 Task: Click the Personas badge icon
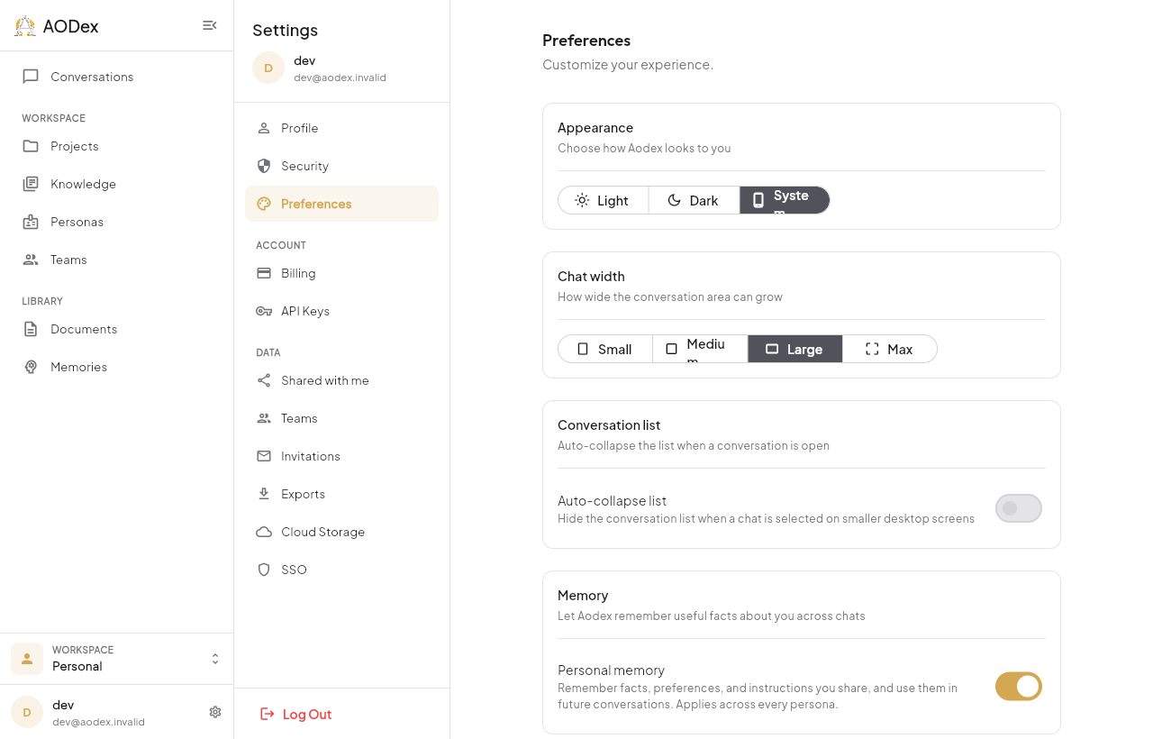[x=31, y=222]
